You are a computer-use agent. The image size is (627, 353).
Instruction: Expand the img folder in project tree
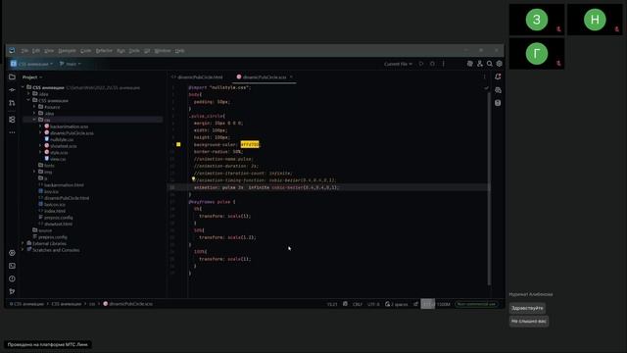tap(35, 172)
